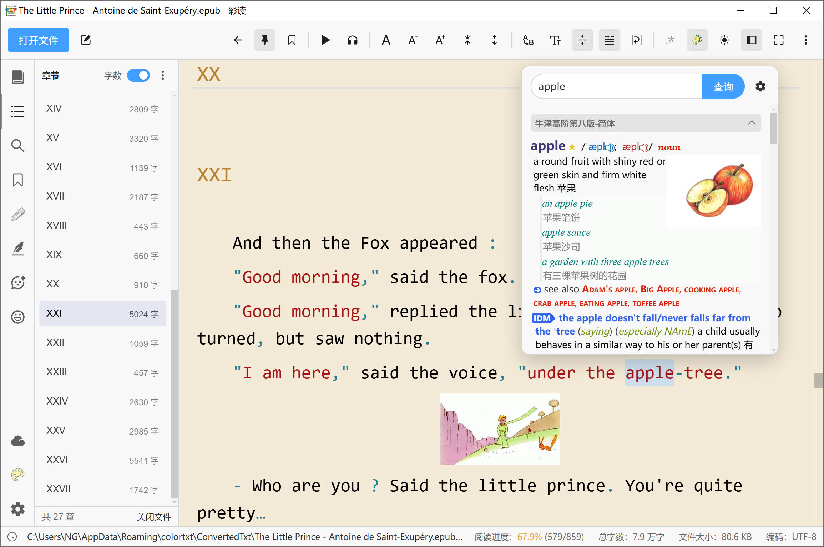This screenshot has width=824, height=547.
Task: Open the bookshelf icon in sidebar
Action: 17,77
